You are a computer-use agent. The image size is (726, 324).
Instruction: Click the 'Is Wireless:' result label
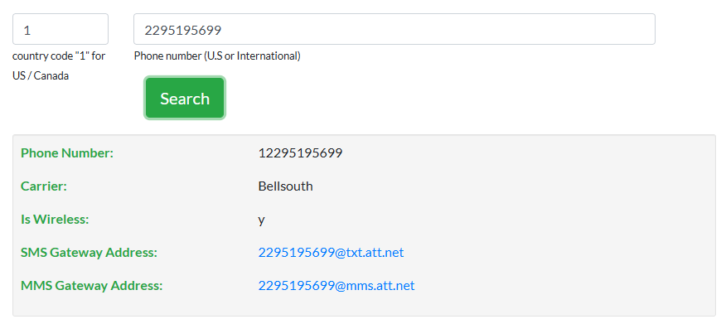(55, 220)
